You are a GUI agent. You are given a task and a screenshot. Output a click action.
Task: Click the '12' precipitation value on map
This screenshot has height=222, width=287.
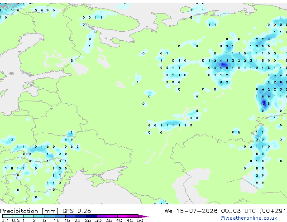tap(263, 103)
